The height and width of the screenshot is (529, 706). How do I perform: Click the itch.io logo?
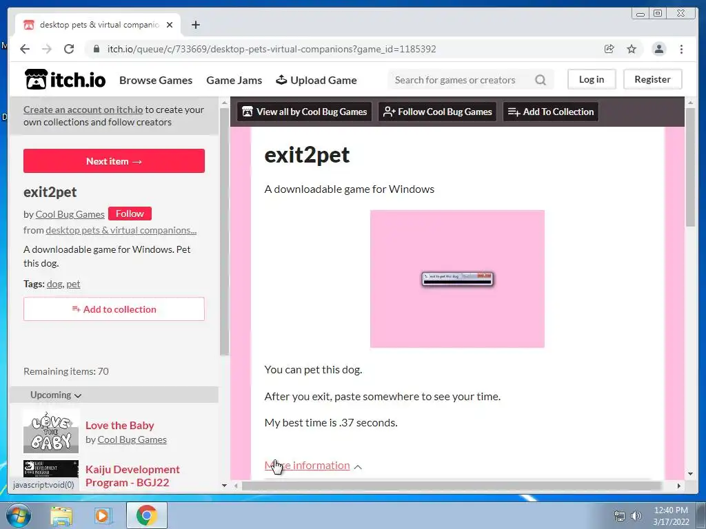point(65,80)
